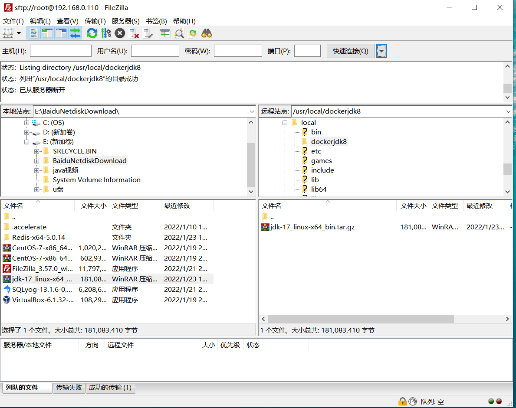Screen dimensions: 516x408
Task: Expand the D: (新加卷) drive node
Action: pos(26,132)
